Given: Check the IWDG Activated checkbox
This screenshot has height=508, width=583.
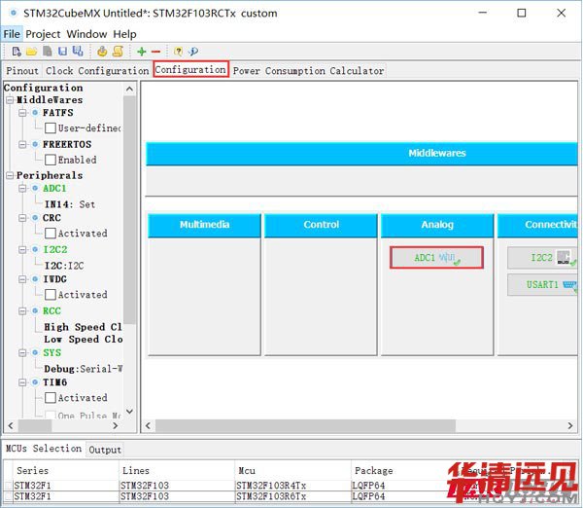Looking at the screenshot, I should coord(51,295).
